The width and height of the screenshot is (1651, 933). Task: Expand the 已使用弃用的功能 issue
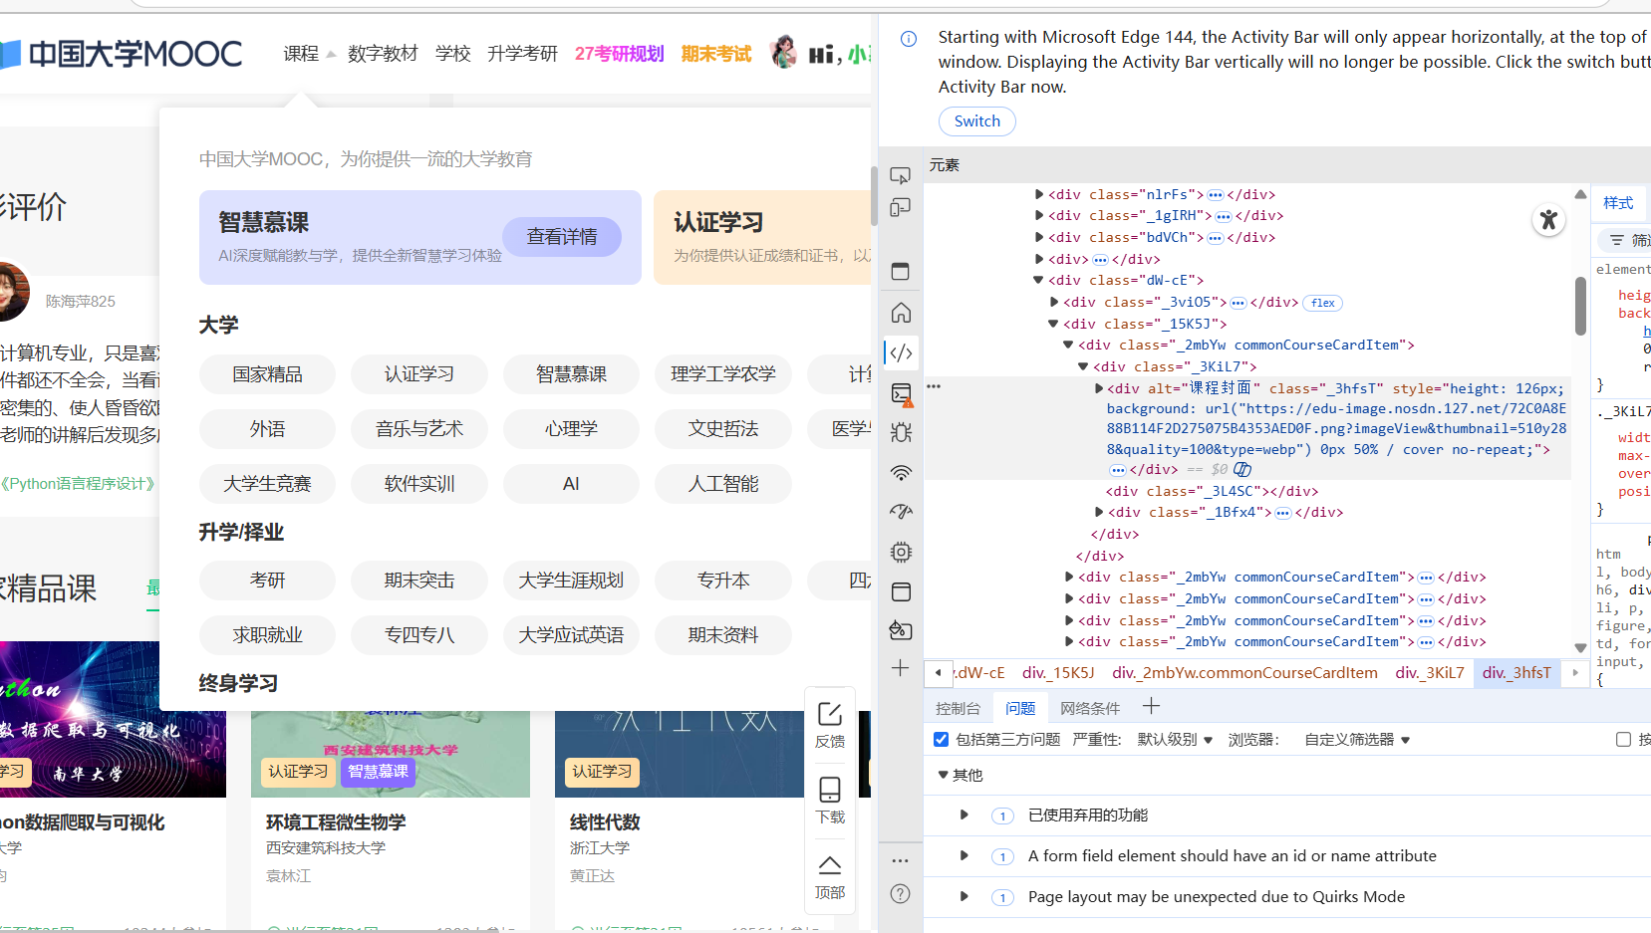tap(963, 815)
